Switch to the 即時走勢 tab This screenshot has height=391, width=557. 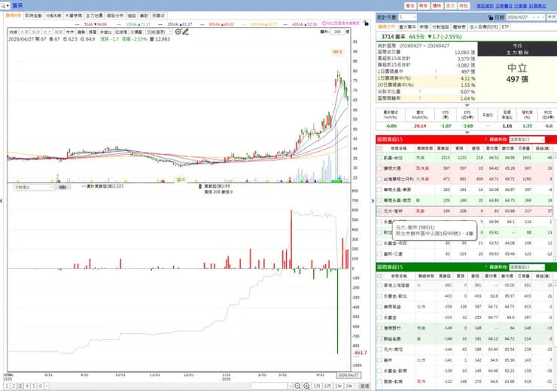[x=33, y=16]
